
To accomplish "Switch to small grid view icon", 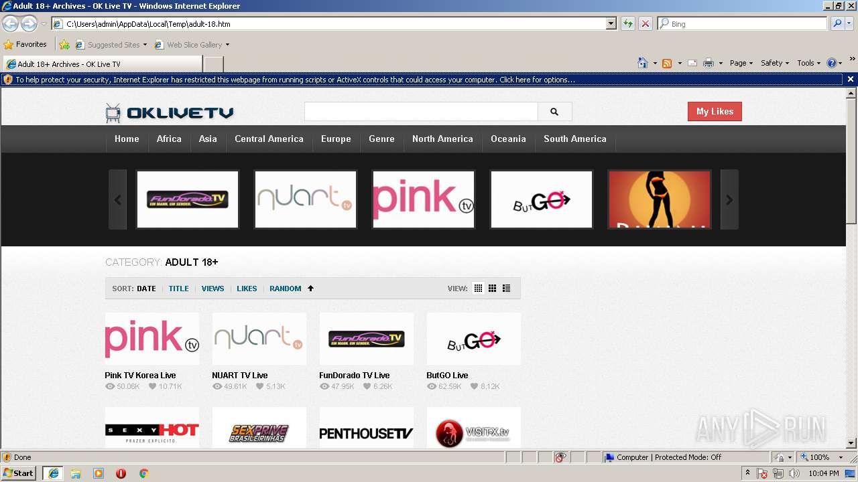I will pyautogui.click(x=478, y=289).
